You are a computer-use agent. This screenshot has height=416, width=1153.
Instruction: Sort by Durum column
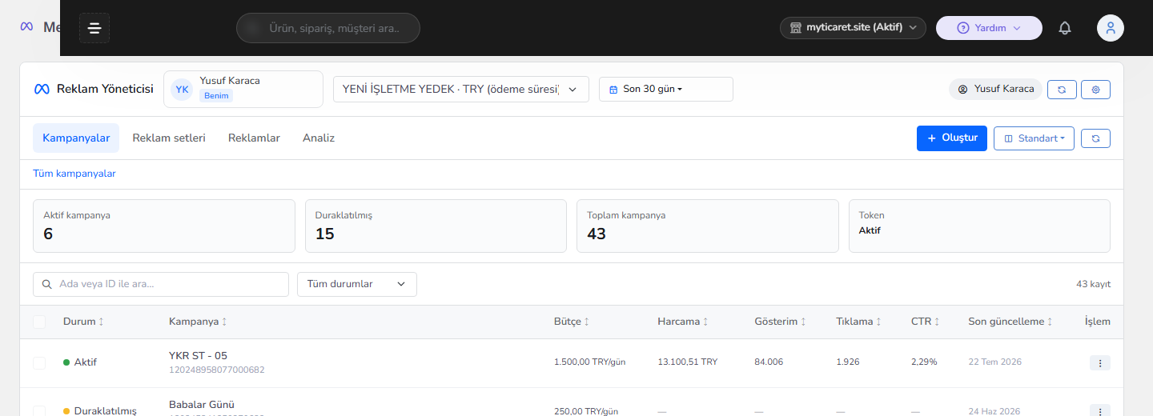pyautogui.click(x=83, y=322)
